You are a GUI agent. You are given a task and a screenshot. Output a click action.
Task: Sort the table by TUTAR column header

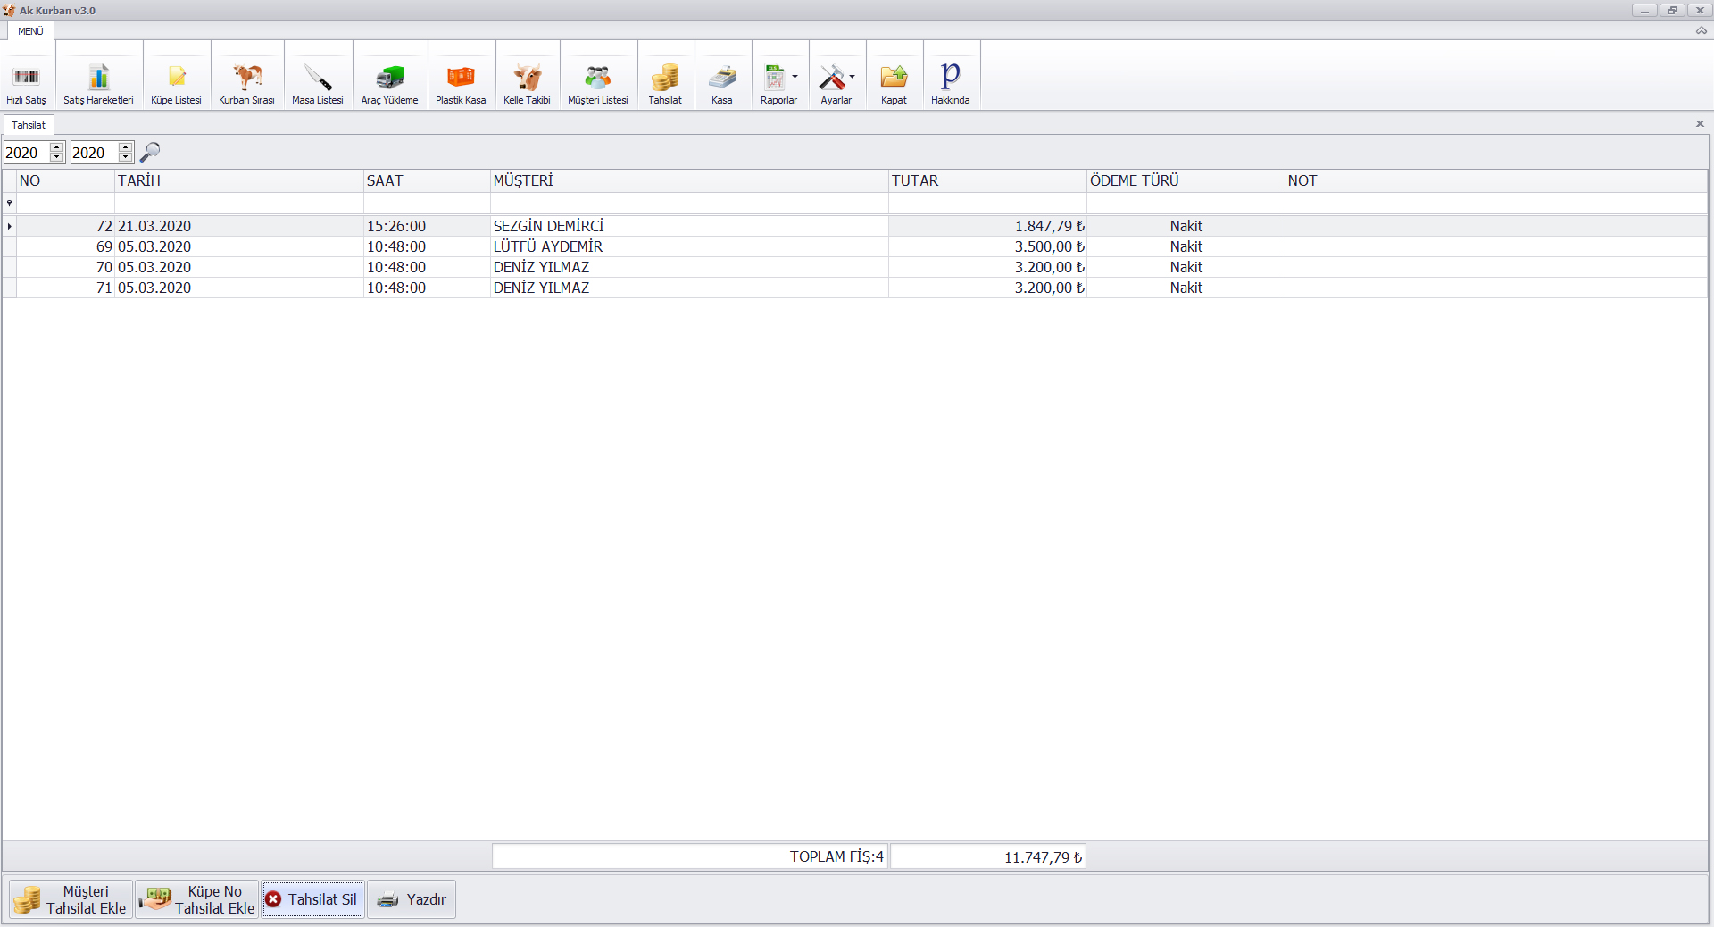tap(986, 180)
